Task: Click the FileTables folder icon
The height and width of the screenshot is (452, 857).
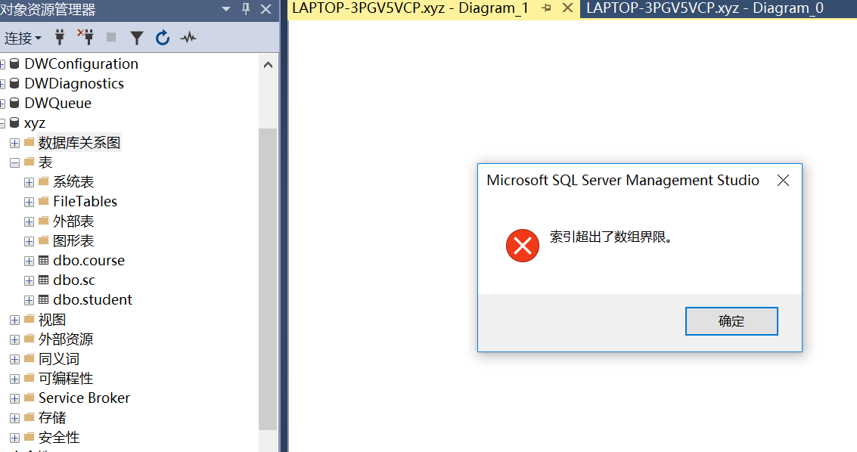Action: 44,201
